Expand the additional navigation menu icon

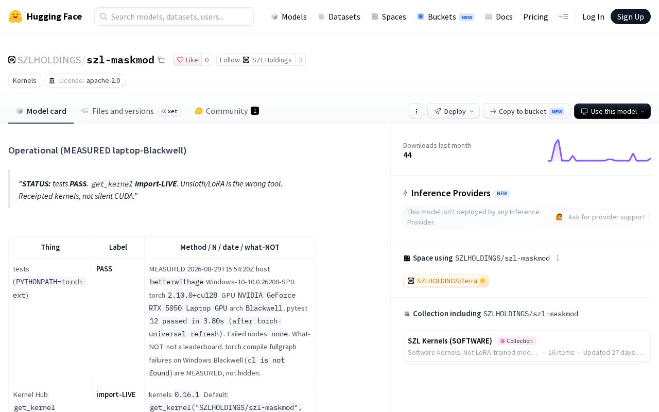[563, 16]
